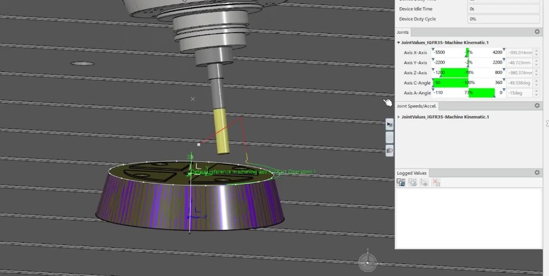The height and width of the screenshot is (276, 549).
Task: Click the Device Idle Time field showing 0s
Action: click(503, 9)
